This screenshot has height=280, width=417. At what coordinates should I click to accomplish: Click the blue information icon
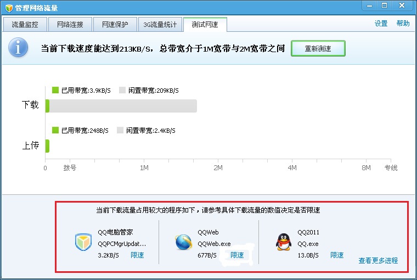pos(18,48)
